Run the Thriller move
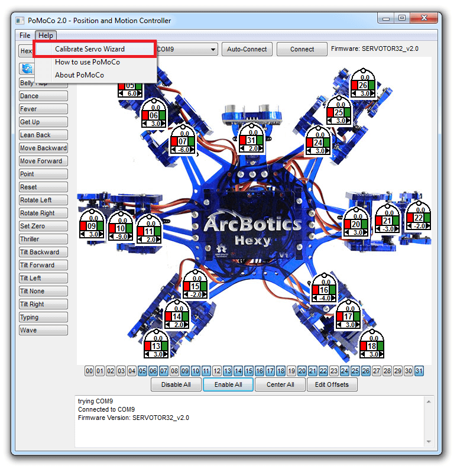 click(x=43, y=239)
